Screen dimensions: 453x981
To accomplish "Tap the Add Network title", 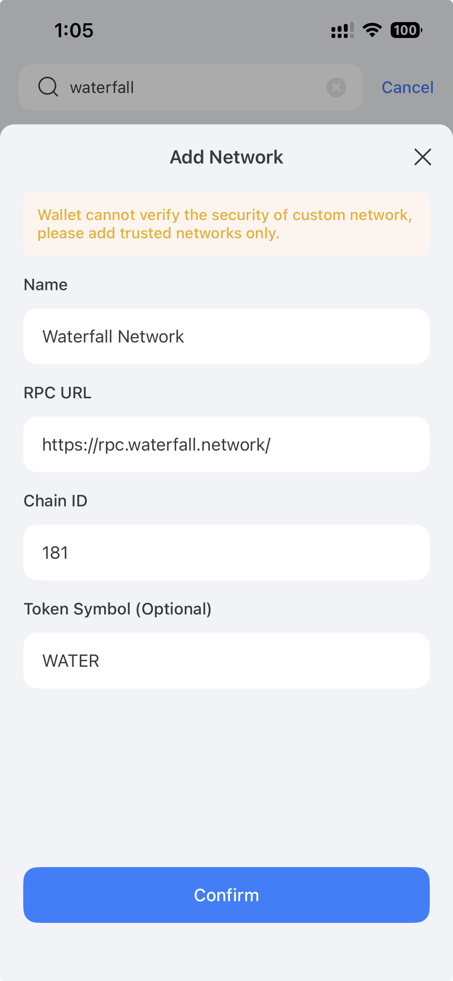I will pos(226,157).
